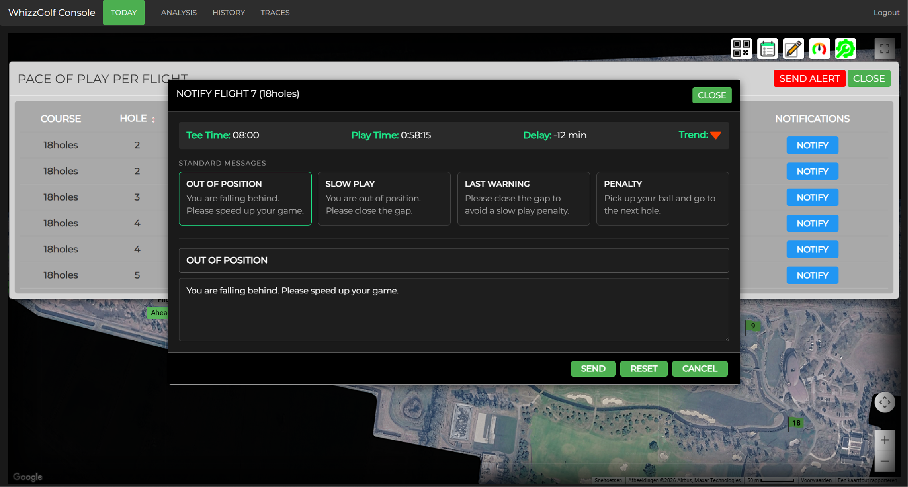Sort table by HOLE column arrow
This screenshot has height=487, width=908.
pos(153,119)
